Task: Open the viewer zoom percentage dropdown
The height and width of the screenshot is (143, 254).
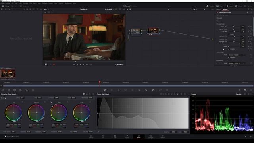Action: tap(46, 9)
